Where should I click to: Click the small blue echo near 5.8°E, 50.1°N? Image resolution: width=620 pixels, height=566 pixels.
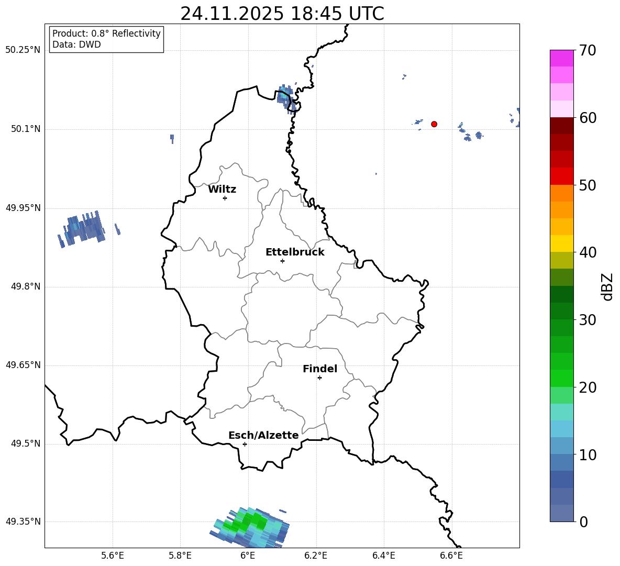pos(172,138)
